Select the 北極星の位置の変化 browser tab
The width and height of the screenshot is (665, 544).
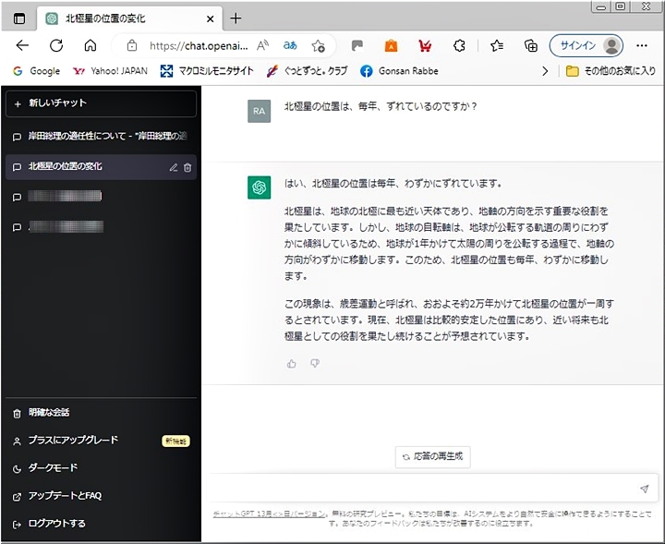[120, 18]
